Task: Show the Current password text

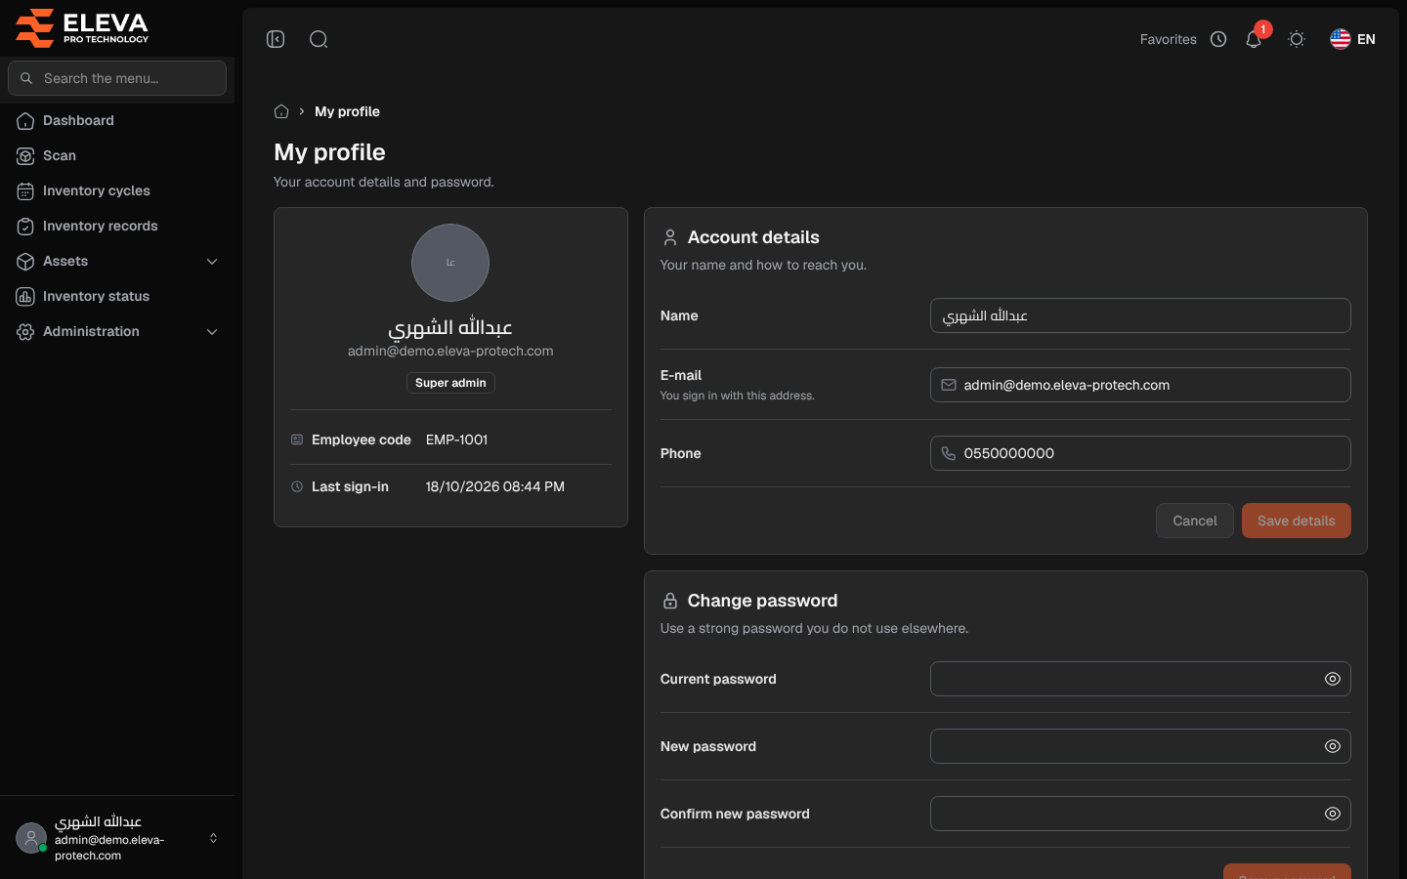Action: [x=1333, y=679]
